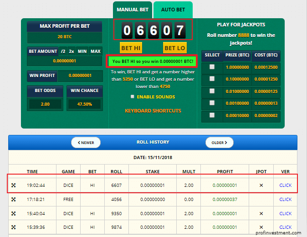307x237 pixels.
Task: Click the win message 'You BET HI so you win'
Action: (153, 62)
